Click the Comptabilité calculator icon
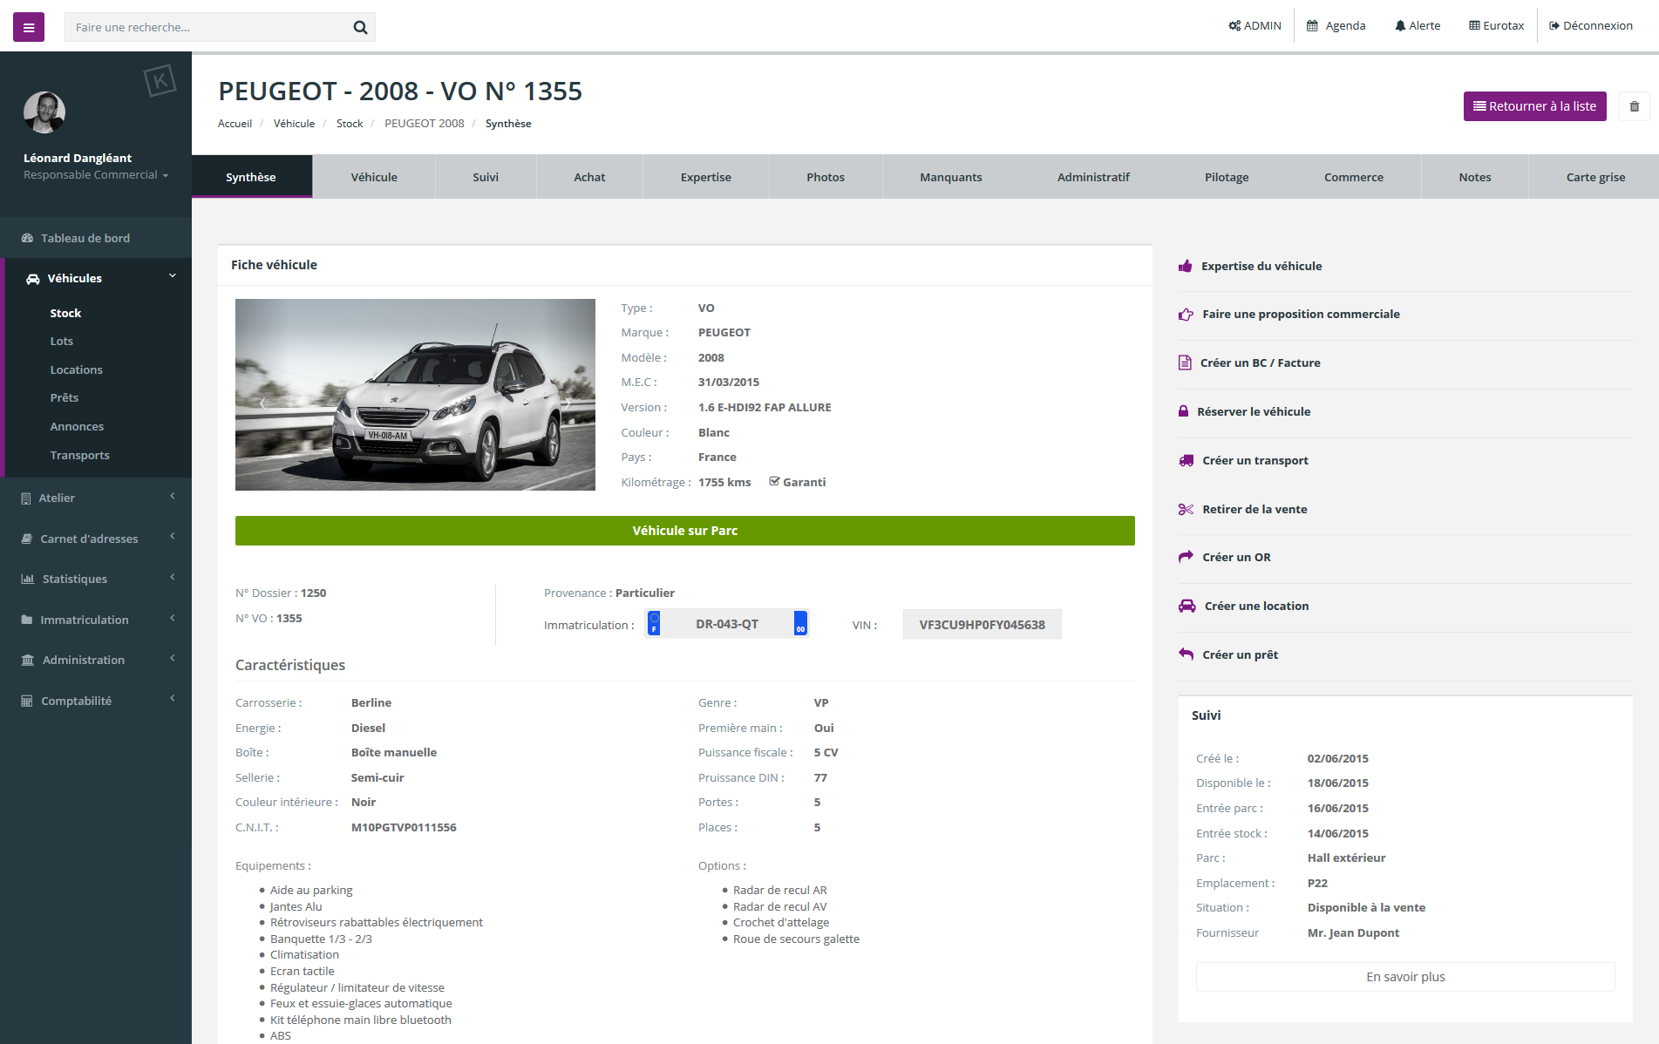The height and width of the screenshot is (1044, 1659). pos(27,701)
